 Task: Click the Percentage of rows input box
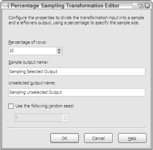[32, 51]
